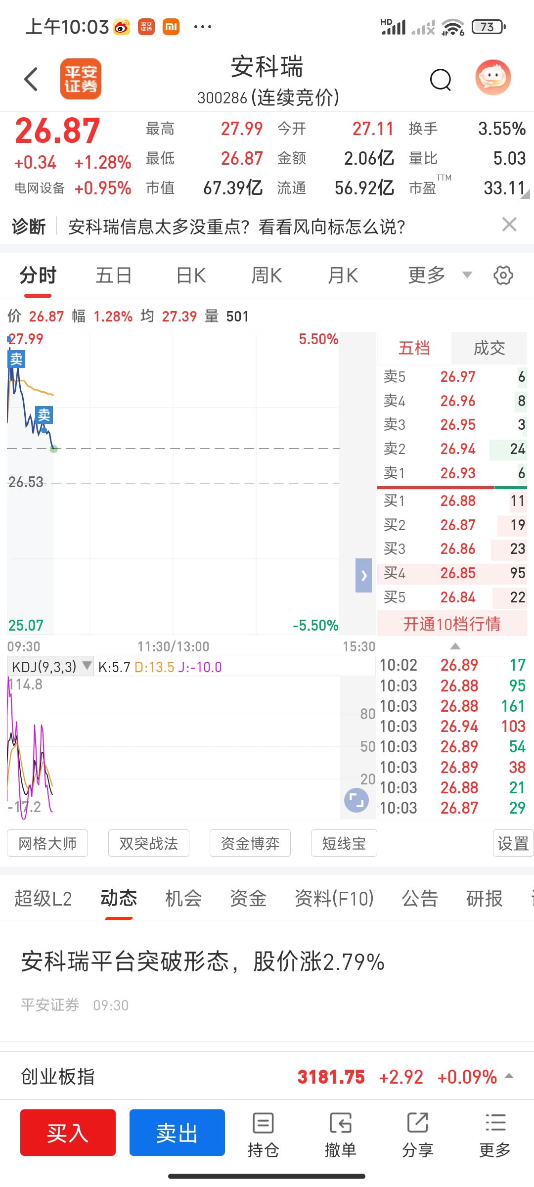The height and width of the screenshot is (1187, 534).
Task: Switch to 日K chart tab
Action: (x=191, y=275)
